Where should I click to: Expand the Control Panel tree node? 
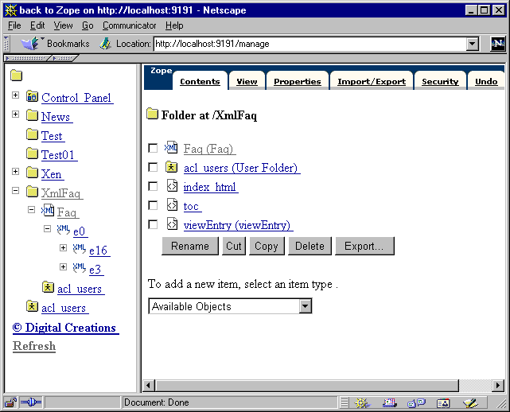15,95
